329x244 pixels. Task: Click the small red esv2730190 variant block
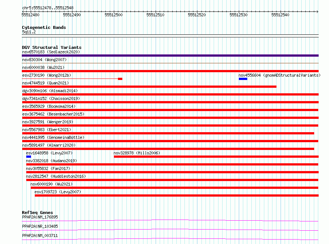click(x=120, y=79)
